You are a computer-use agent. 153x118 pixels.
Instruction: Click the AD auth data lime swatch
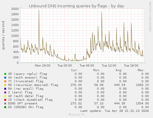pos(5,96)
